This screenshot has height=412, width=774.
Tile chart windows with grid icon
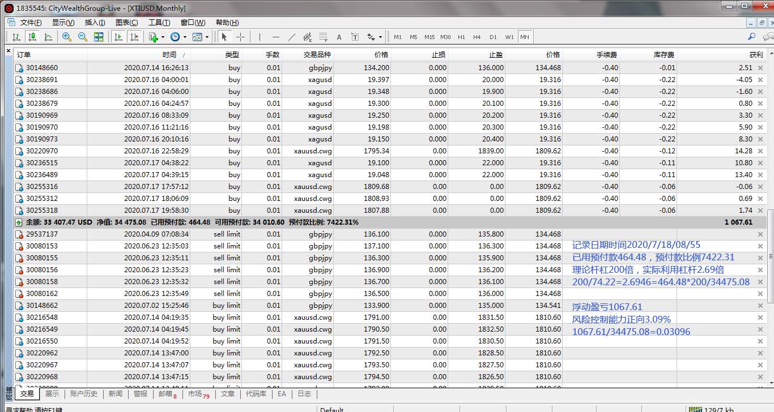99,37
